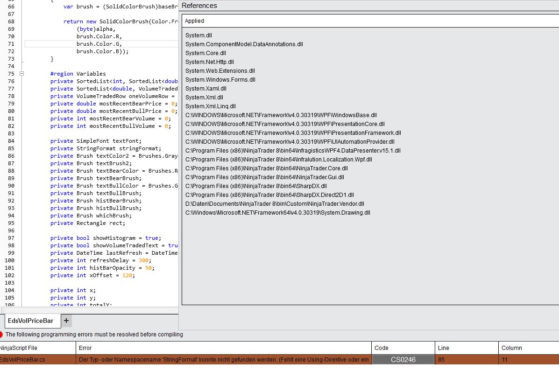Click code line private Rectangle rect
Screen dimensions: 559x377
[88, 223]
